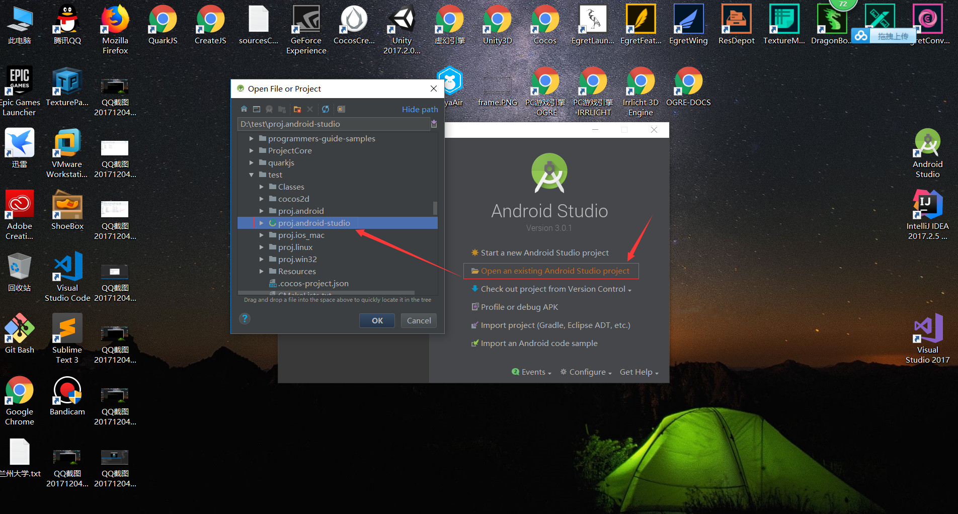The height and width of the screenshot is (514, 958).
Task: Open the Configure dropdown in welcome window
Action: 586,372
